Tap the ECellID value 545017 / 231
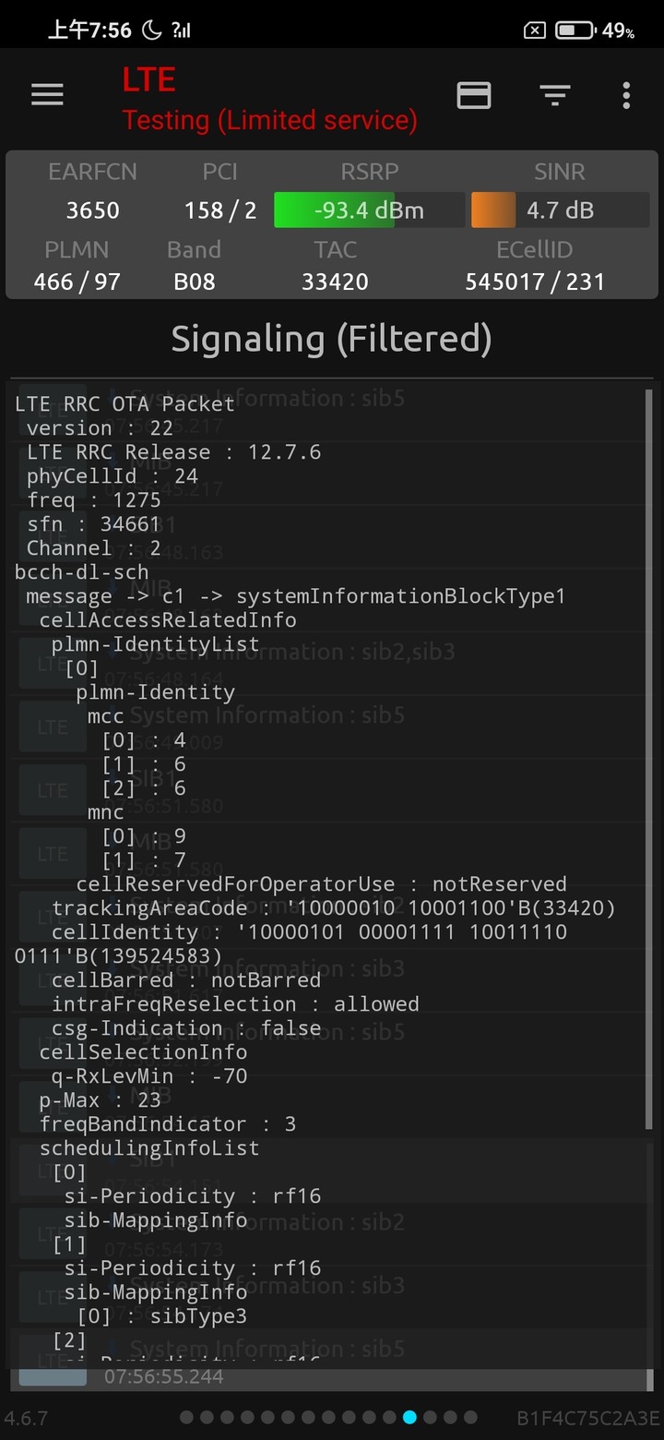The width and height of the screenshot is (664, 1440). point(535,282)
